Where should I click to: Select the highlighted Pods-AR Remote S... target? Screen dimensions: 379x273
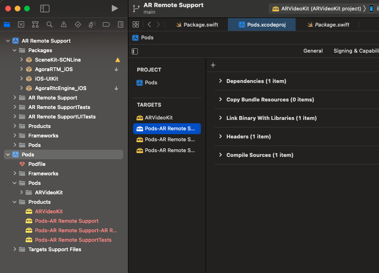pos(167,128)
